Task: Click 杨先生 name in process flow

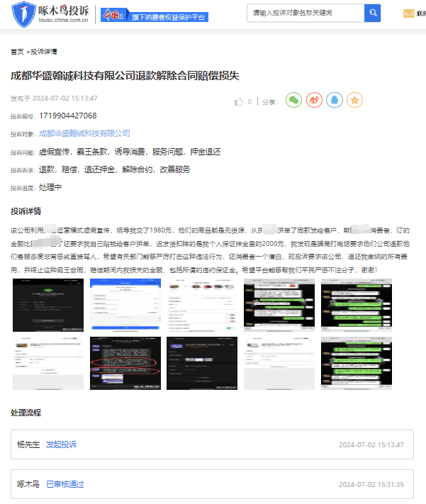Action: [x=28, y=444]
